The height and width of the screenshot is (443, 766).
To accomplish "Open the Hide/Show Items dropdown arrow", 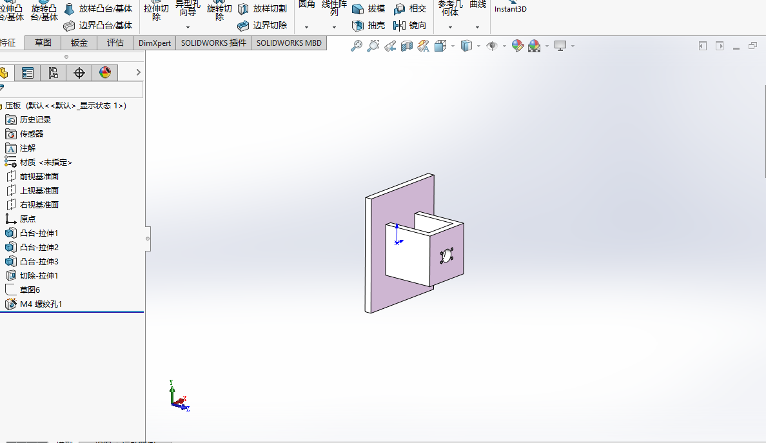I will click(x=504, y=46).
